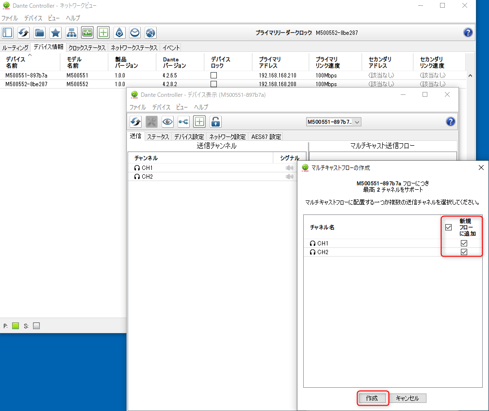Click the scroll-up arrow of the device table
Viewport: 489px width, 411px height.
[x=470, y=76]
